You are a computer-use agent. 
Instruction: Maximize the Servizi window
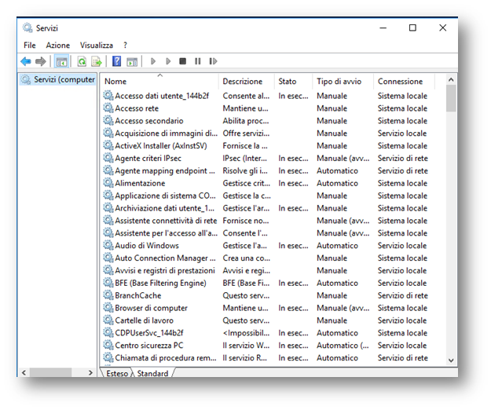point(412,27)
